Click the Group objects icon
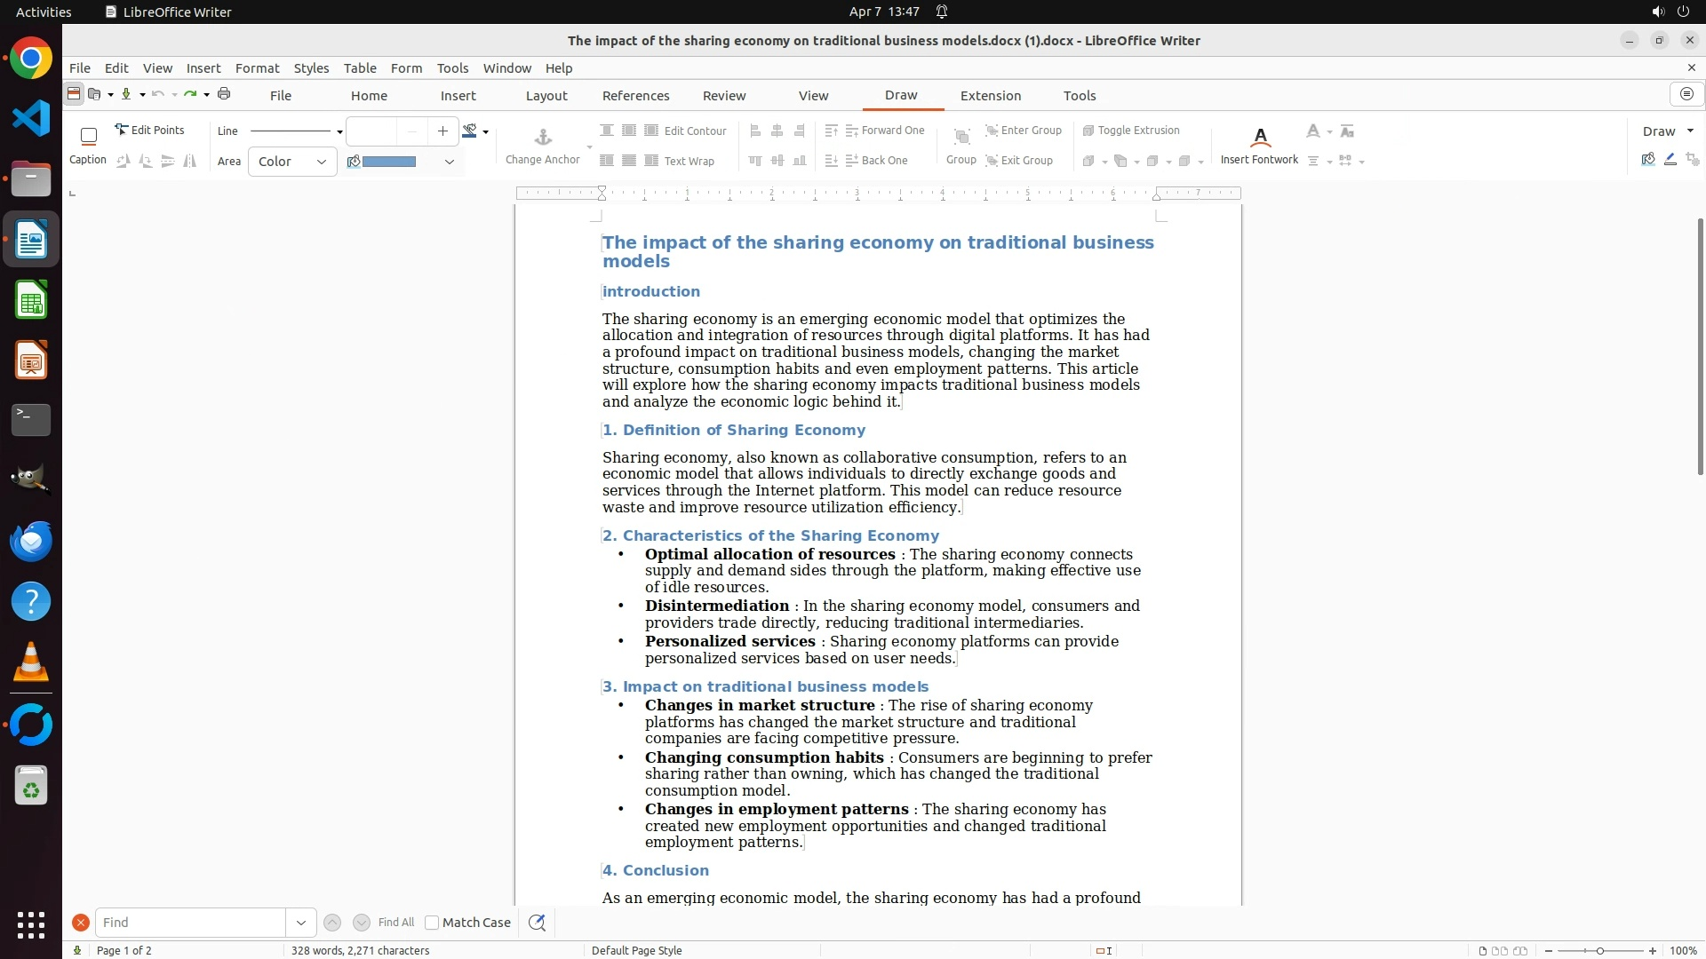 click(961, 138)
